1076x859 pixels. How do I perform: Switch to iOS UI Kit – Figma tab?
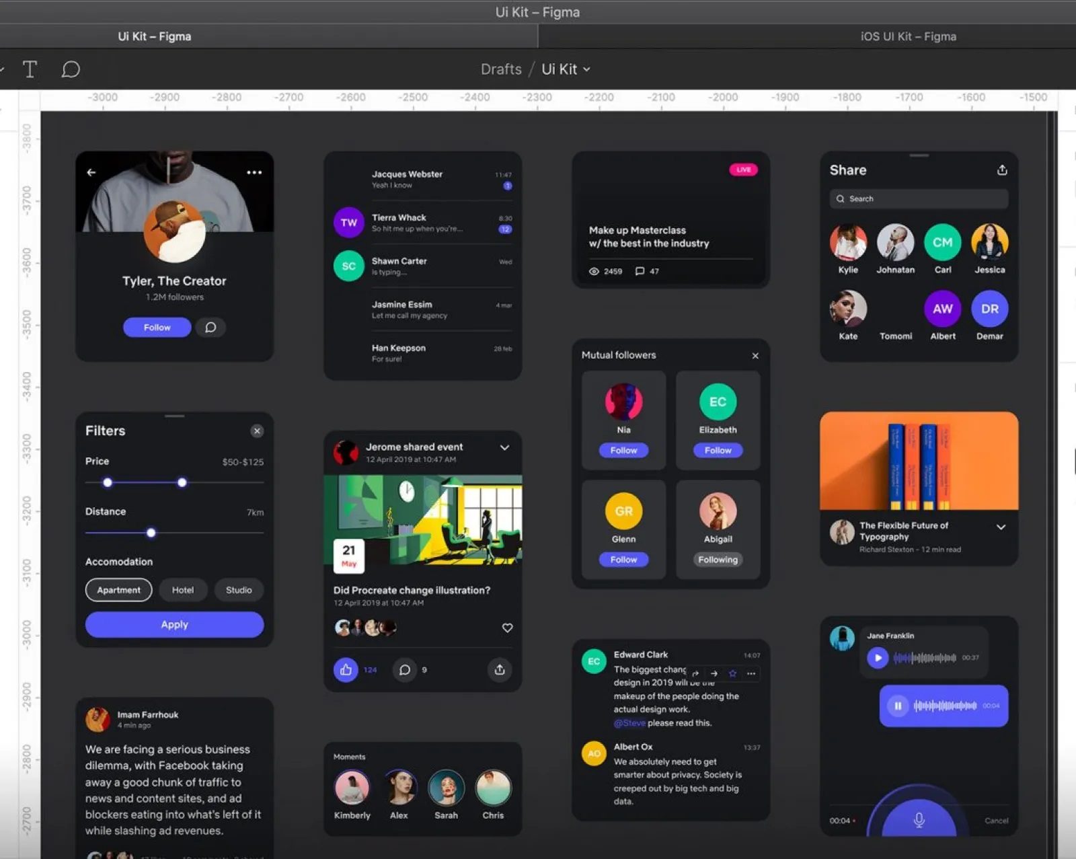(x=908, y=36)
